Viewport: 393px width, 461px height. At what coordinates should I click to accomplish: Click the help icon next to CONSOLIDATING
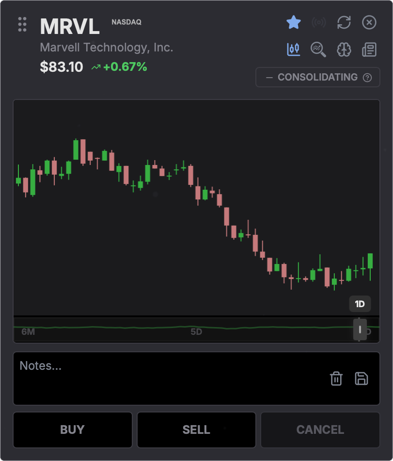(367, 78)
